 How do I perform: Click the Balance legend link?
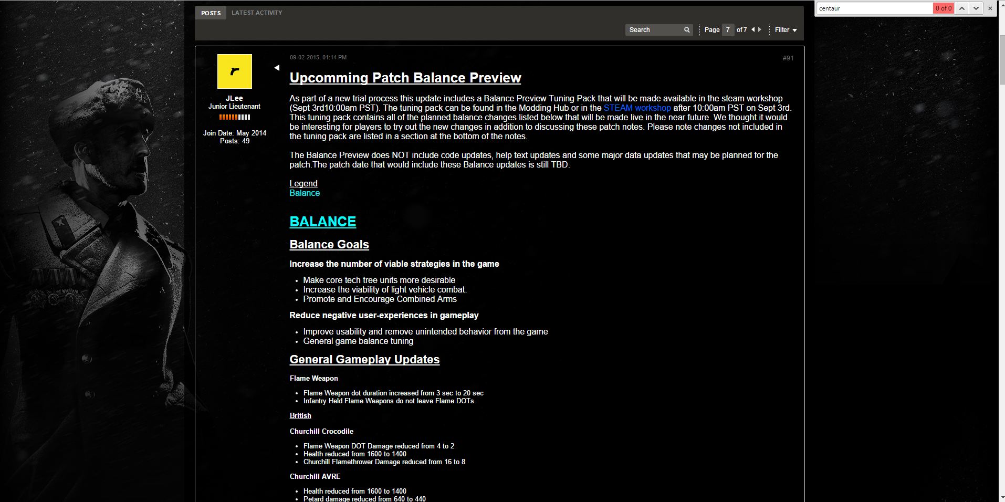305,193
